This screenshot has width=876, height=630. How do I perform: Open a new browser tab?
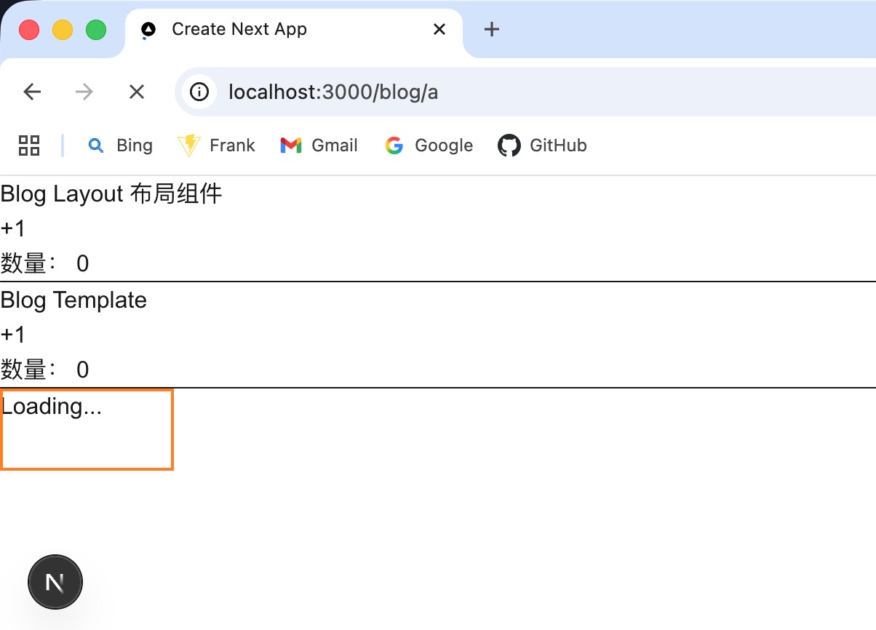(491, 29)
